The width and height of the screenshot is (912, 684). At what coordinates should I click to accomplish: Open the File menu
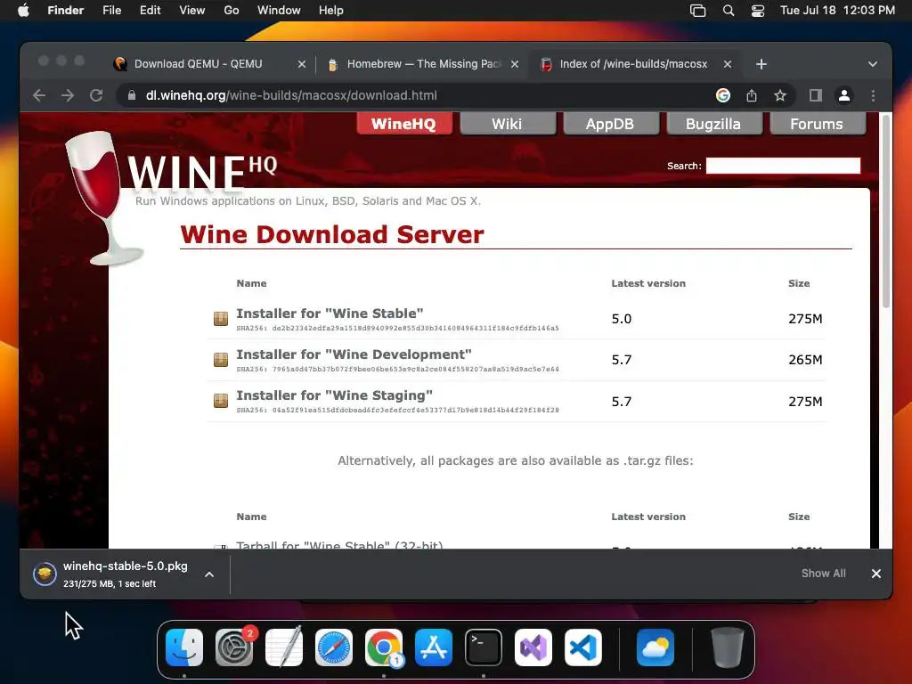111,11
